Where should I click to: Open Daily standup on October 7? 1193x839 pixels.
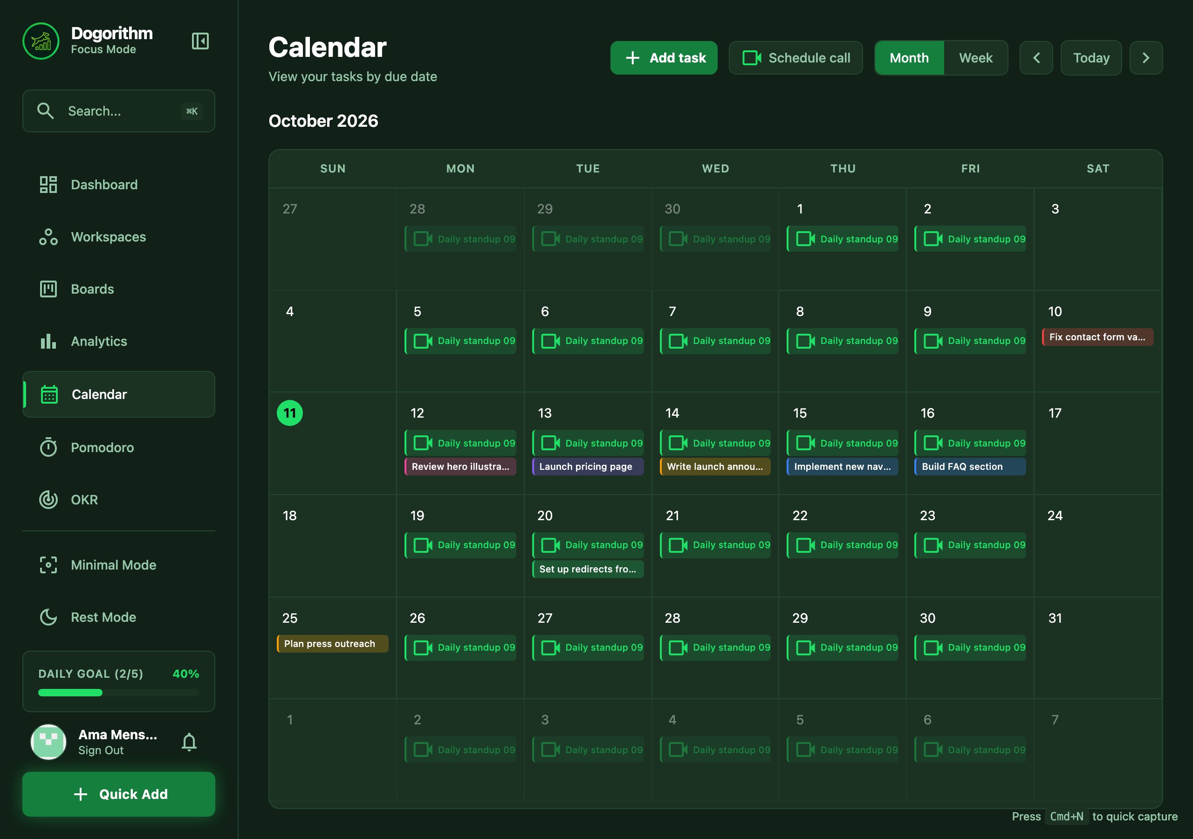click(x=715, y=341)
